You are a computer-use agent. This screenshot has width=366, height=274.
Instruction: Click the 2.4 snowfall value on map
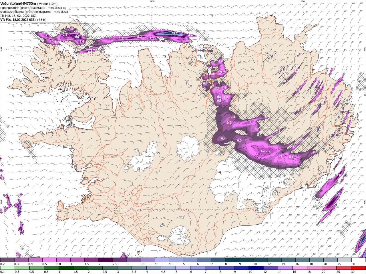(82, 41)
